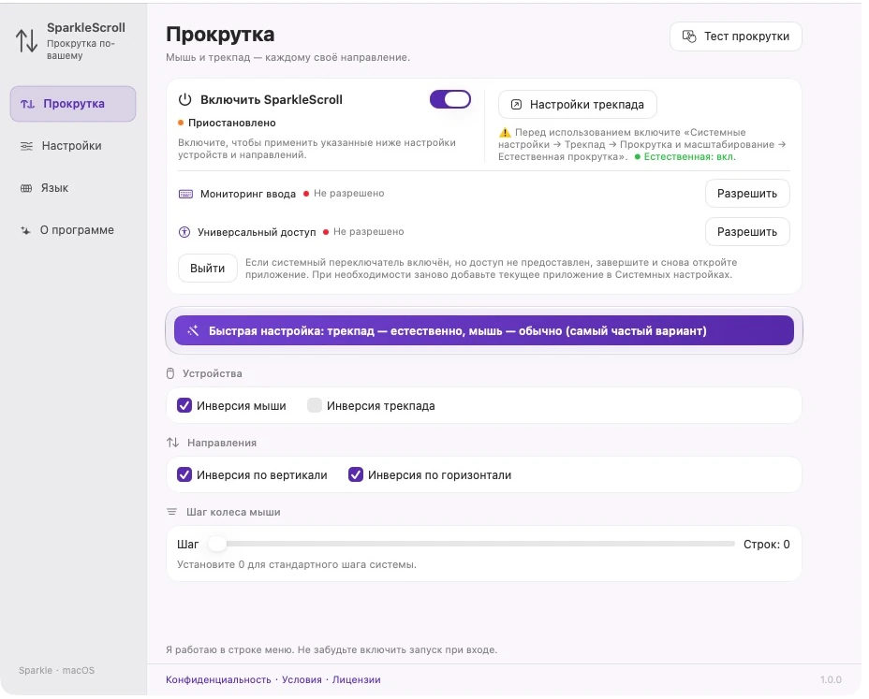
Task: Click Разрешить for Мониторинг ввода
Action: (x=747, y=194)
